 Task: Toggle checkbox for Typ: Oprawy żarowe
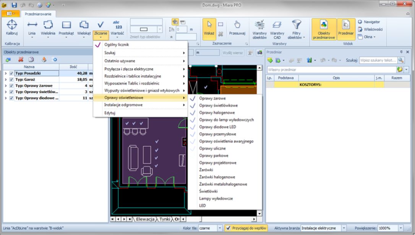(11, 86)
